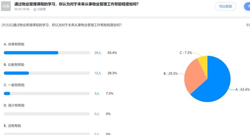Click option B progress bar 比较有帮助
This screenshot has height=135, width=250.
47,73
